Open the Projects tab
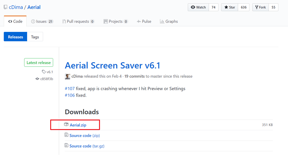Viewport: 288px width, 155px height. tap(116, 21)
